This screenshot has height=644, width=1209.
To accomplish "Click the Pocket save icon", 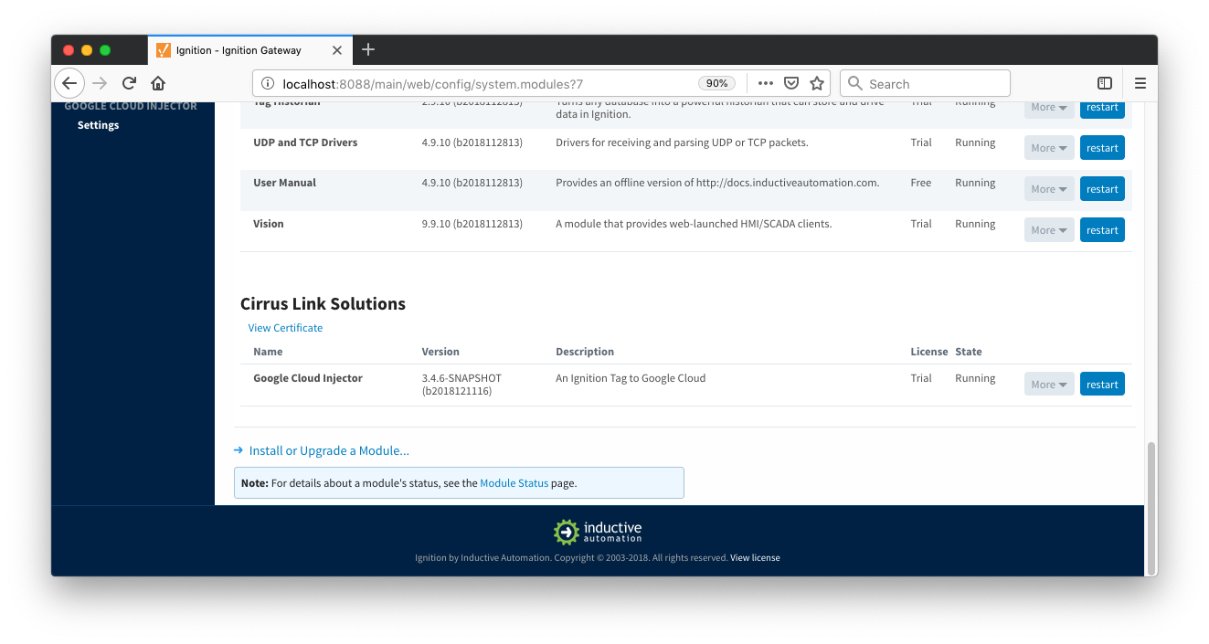I will point(791,83).
